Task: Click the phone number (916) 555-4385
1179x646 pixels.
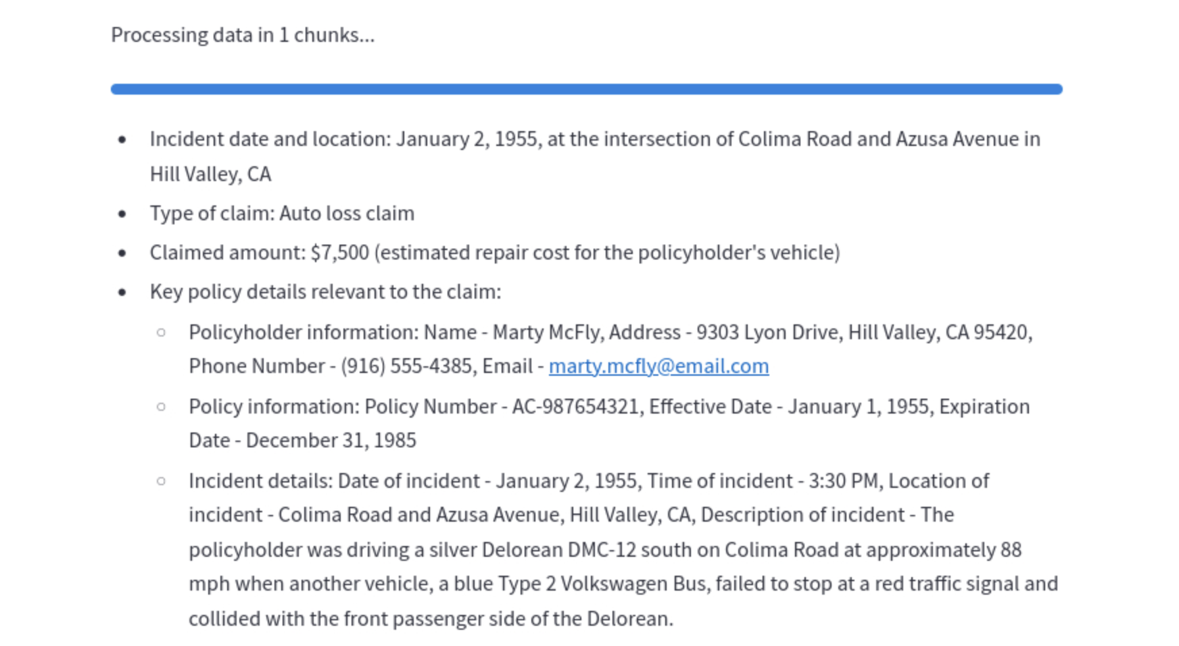Action: point(406,366)
